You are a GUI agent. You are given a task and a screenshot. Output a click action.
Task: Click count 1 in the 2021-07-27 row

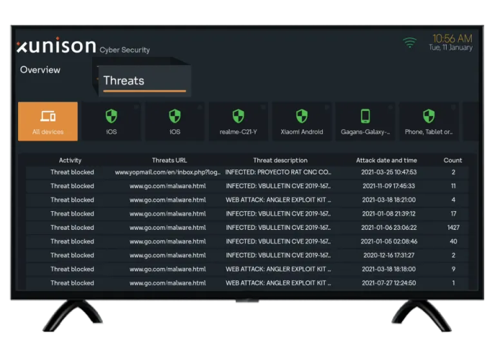[x=453, y=283]
